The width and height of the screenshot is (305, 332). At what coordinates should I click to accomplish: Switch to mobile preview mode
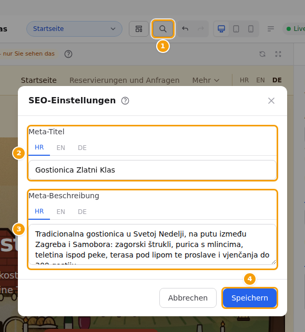tap(251, 29)
